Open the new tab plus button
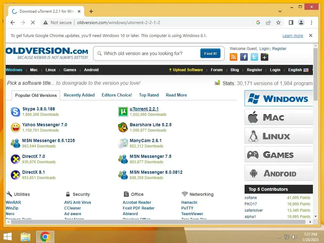This screenshot has height=243, width=324. 91,11
